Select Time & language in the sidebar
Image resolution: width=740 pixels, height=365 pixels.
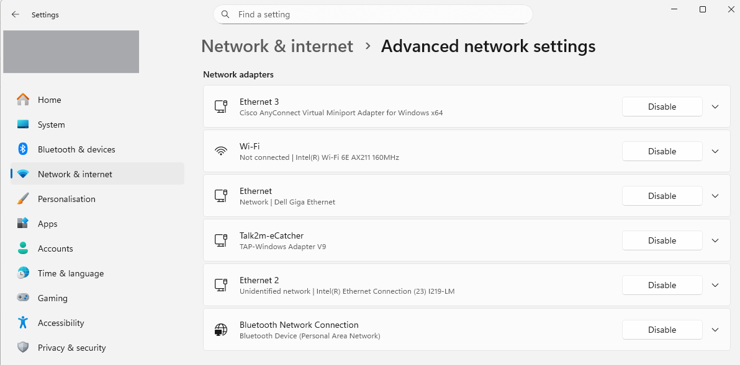point(71,273)
